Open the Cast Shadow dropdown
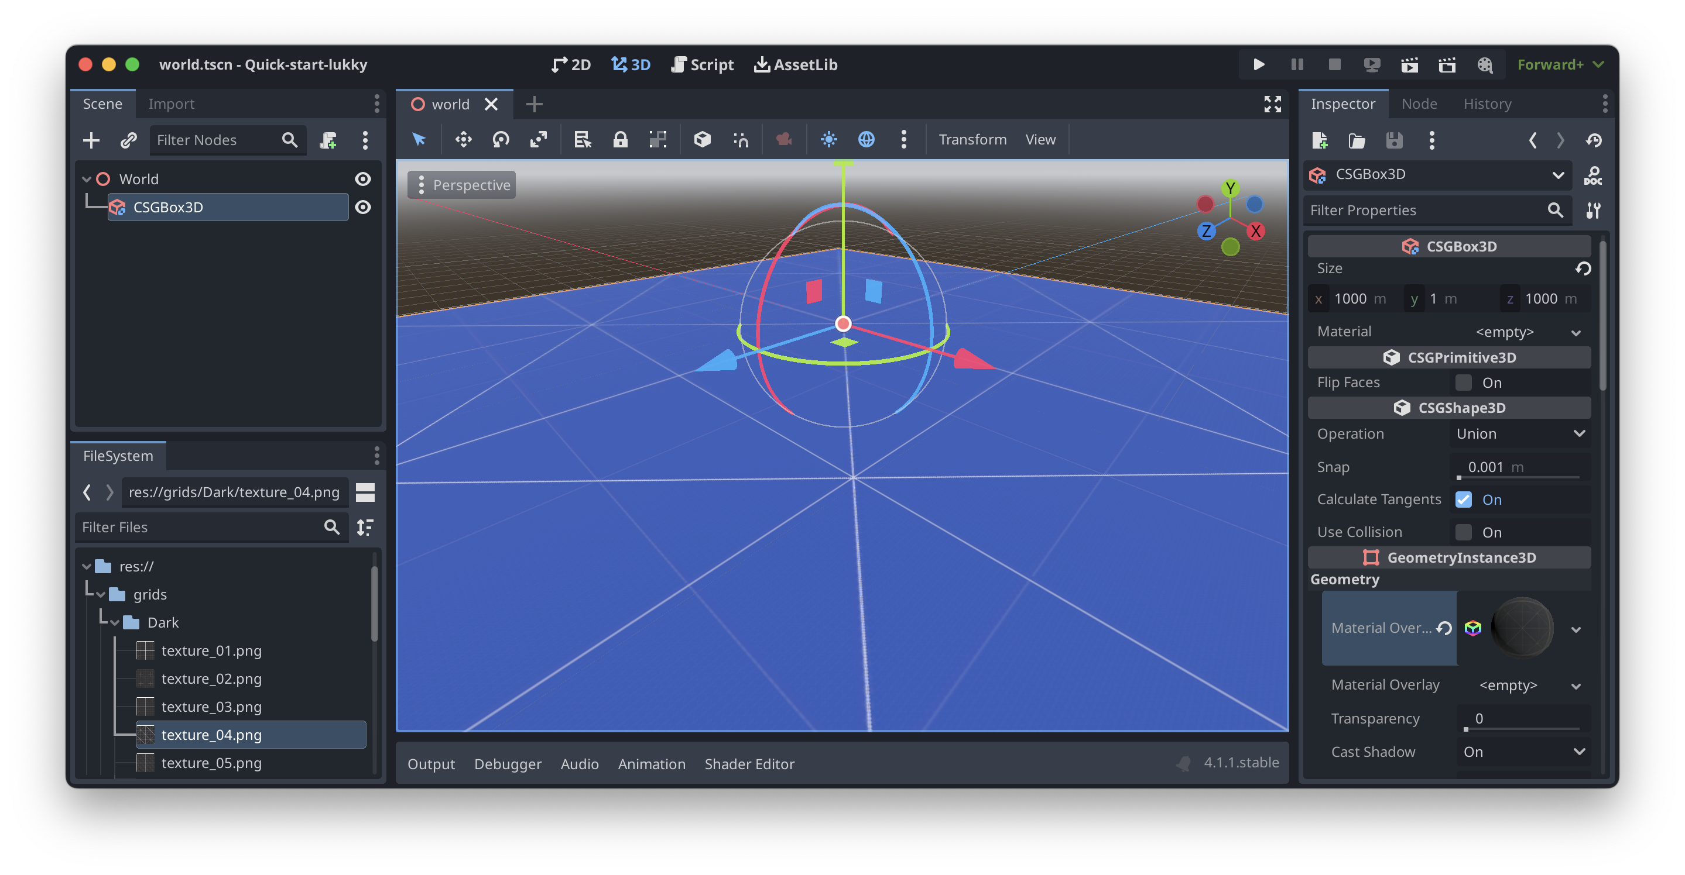Viewport: 1685px width, 875px height. tap(1523, 752)
